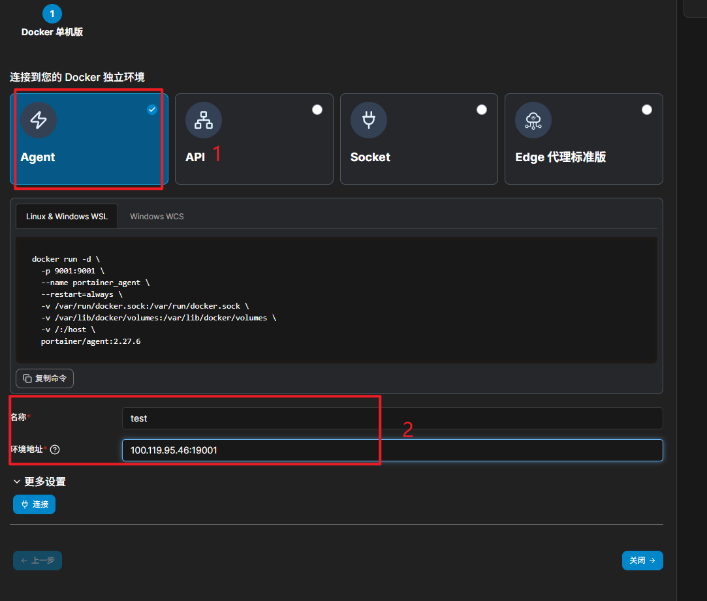707x601 pixels.
Task: Click the Socket option label text
Action: tap(370, 157)
